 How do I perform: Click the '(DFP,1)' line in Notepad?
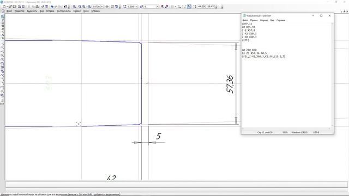(247, 24)
